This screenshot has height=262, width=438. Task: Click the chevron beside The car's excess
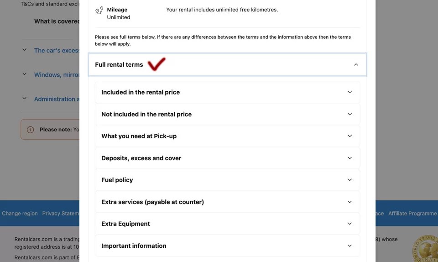click(x=25, y=50)
